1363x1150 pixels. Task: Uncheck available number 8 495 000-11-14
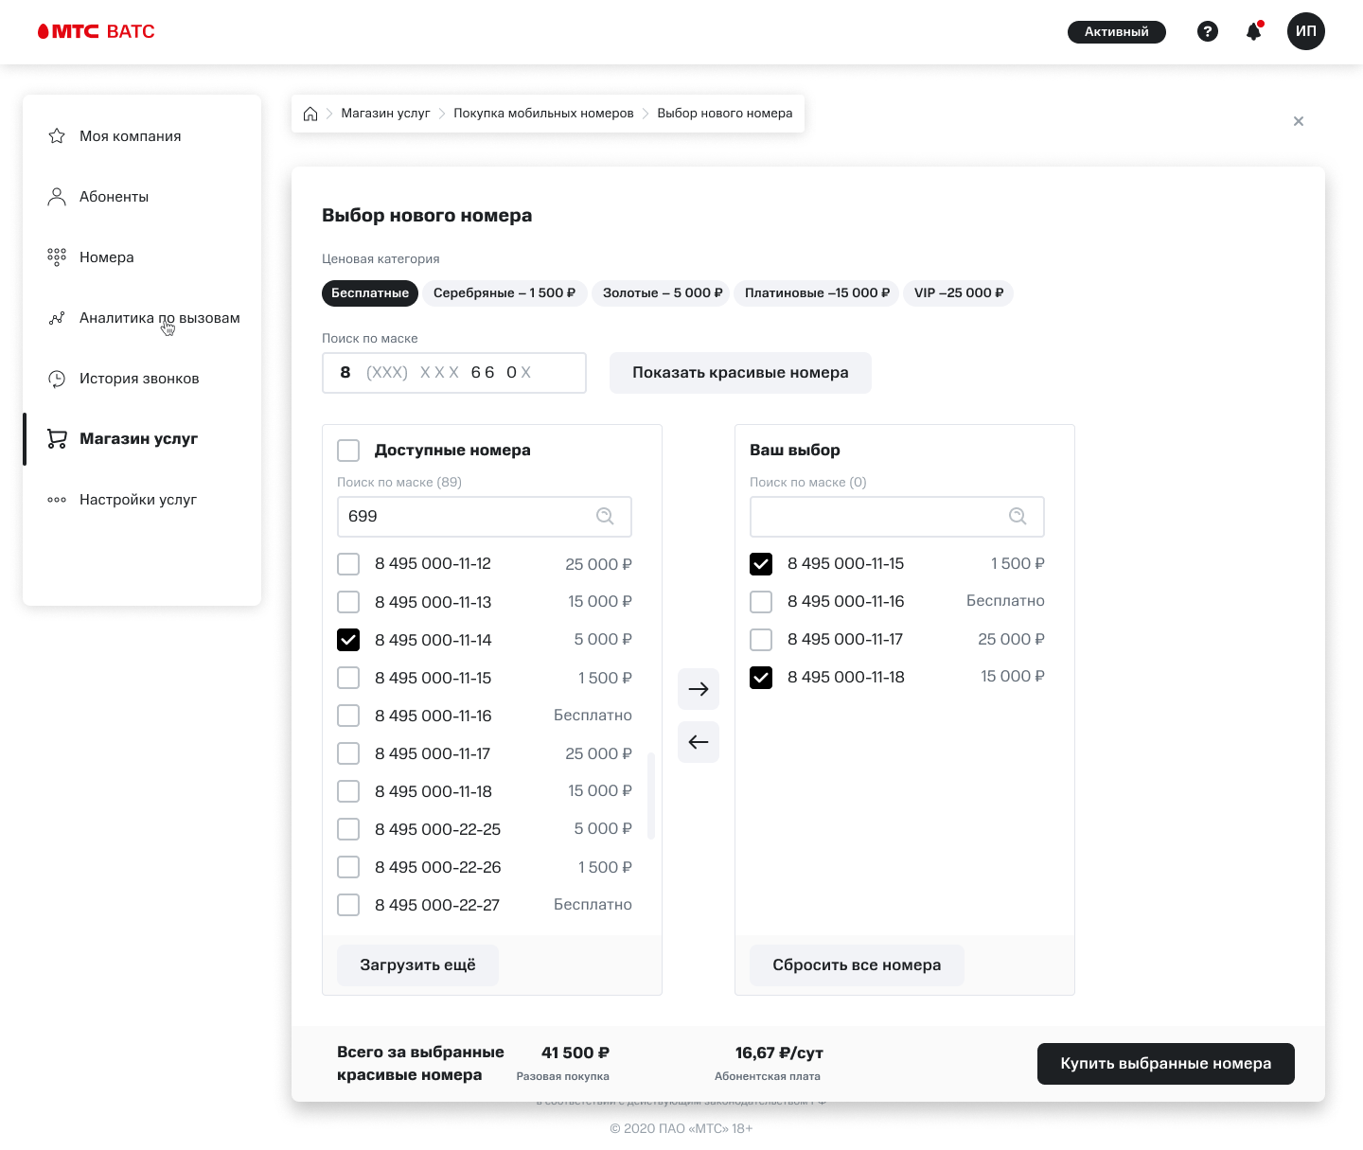point(348,640)
